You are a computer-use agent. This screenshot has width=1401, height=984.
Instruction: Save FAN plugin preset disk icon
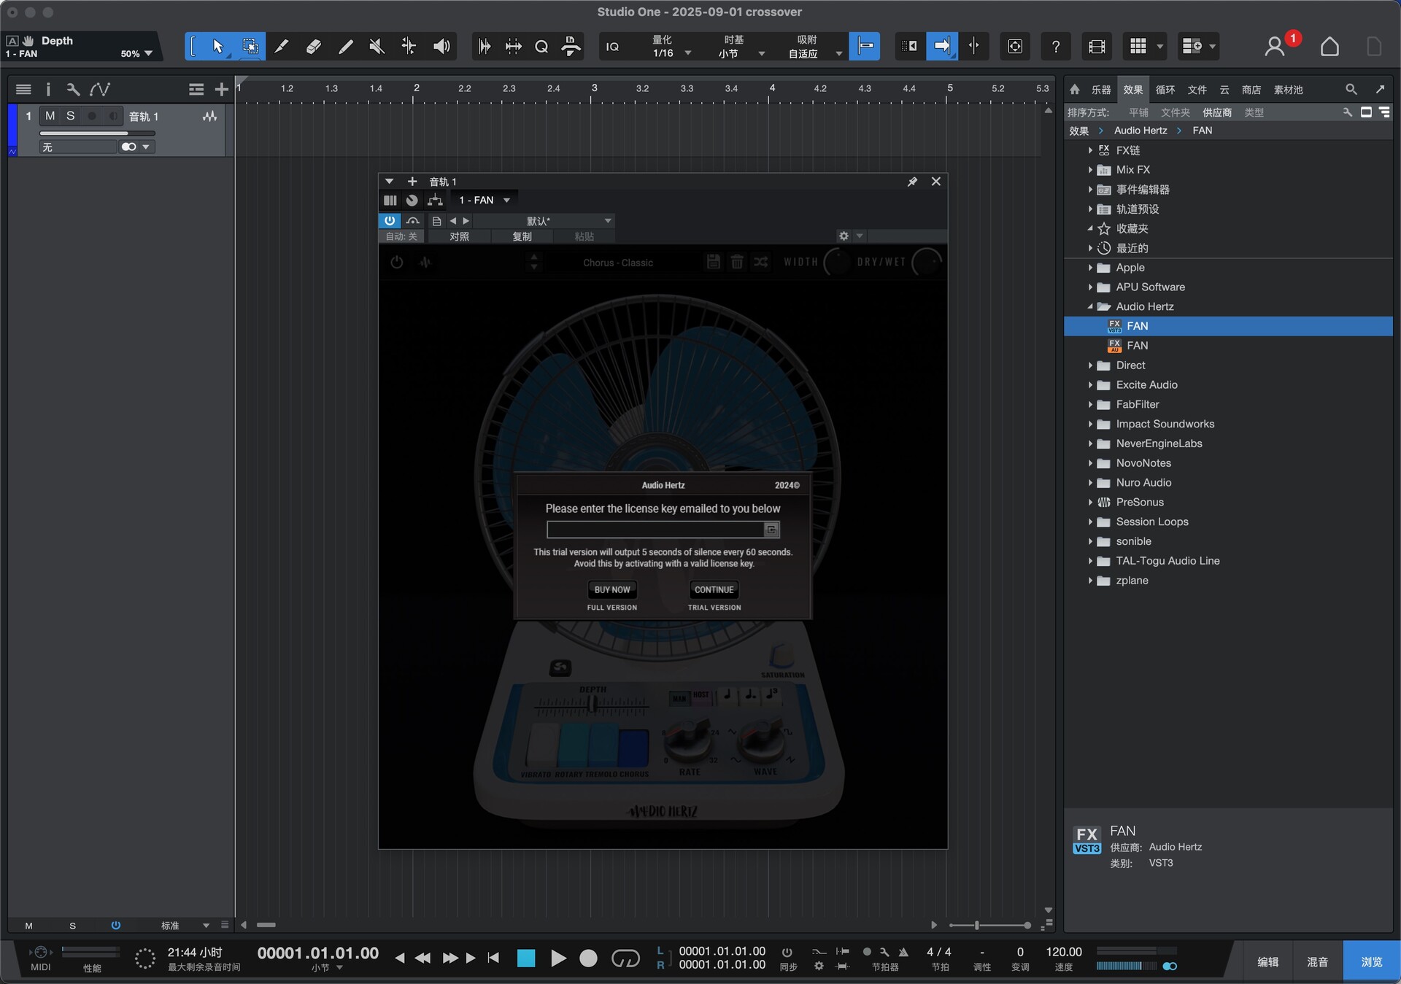pyautogui.click(x=714, y=262)
